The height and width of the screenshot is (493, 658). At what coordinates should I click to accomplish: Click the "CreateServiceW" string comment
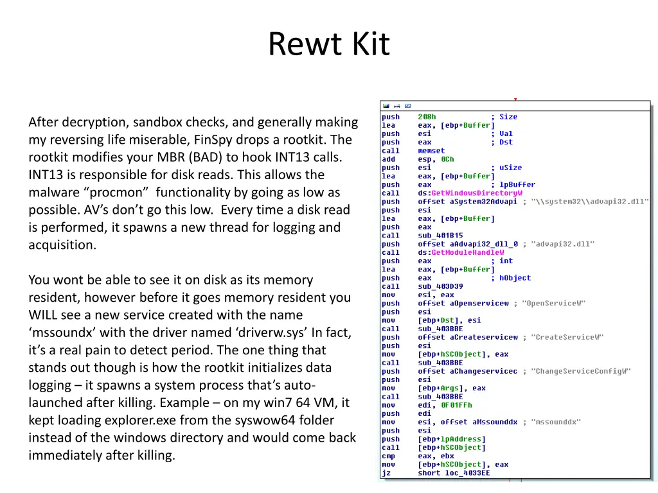tap(567, 337)
